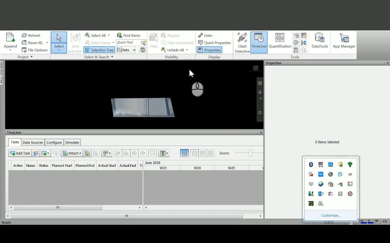This screenshot has width=390, height=243.
Task: Click the Add Task button
Action: pyautogui.click(x=20, y=153)
